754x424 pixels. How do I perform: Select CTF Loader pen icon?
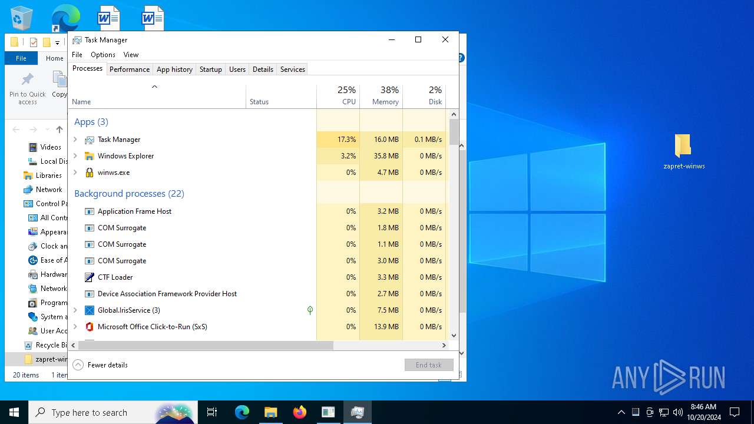(x=90, y=277)
